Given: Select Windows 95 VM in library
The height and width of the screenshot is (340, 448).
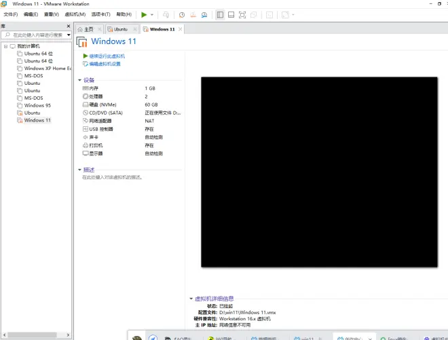Looking at the screenshot, I should [34, 105].
